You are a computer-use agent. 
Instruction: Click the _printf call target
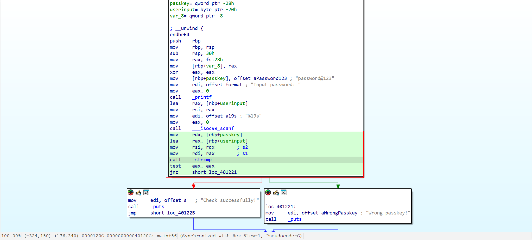click(x=202, y=97)
